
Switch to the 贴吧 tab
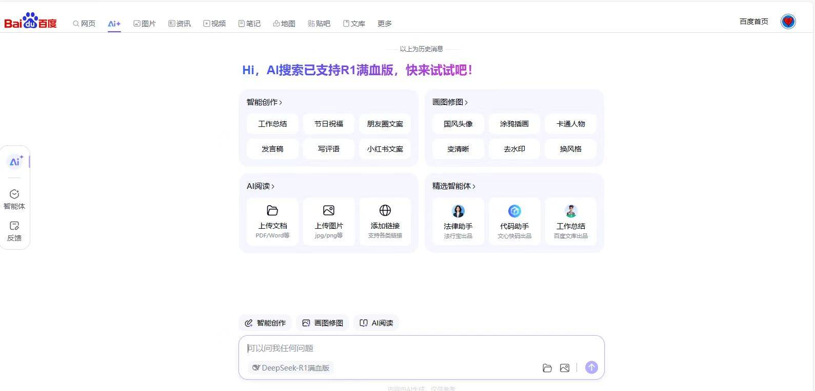click(x=319, y=24)
